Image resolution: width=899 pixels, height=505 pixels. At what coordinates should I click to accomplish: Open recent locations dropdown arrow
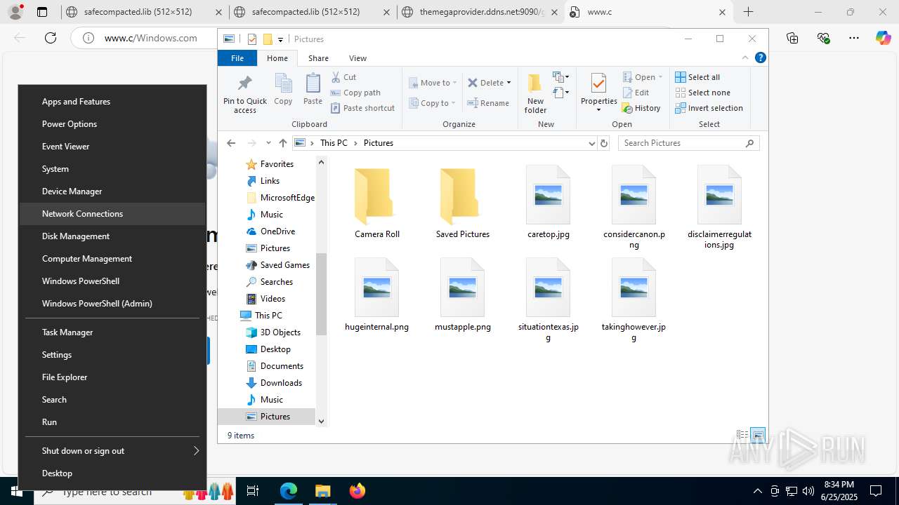268,143
